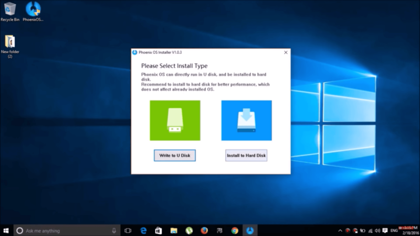Launch Google Chrome from the taskbar
The image size is (420, 236).
click(235, 231)
